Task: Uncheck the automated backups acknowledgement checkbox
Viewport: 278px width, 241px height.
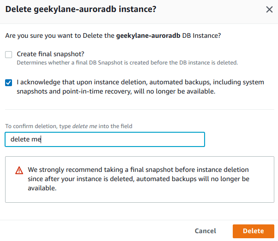Action: coord(8,82)
